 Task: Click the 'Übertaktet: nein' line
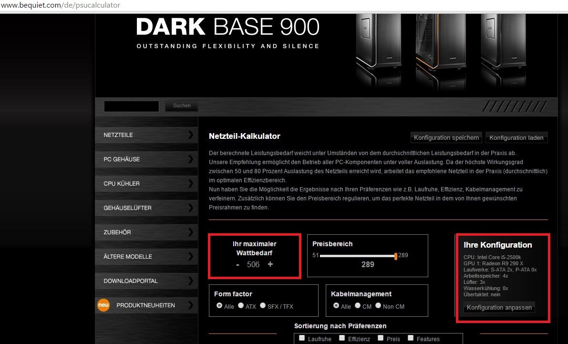click(482, 294)
